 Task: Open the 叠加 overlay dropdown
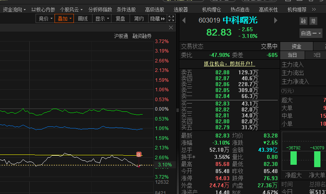64,19
